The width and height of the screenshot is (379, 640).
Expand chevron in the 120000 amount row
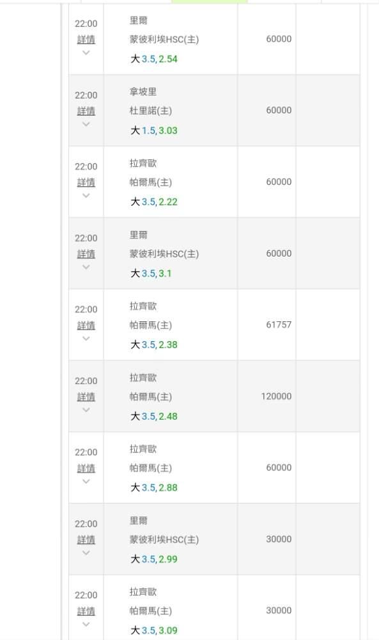[x=86, y=410]
